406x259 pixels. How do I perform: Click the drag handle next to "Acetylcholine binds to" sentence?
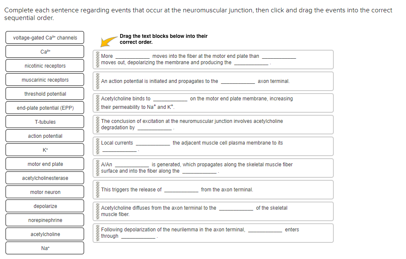[97, 103]
